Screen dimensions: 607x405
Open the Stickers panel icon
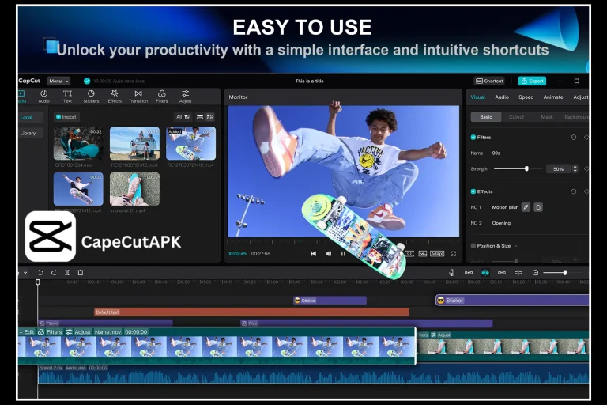(91, 97)
